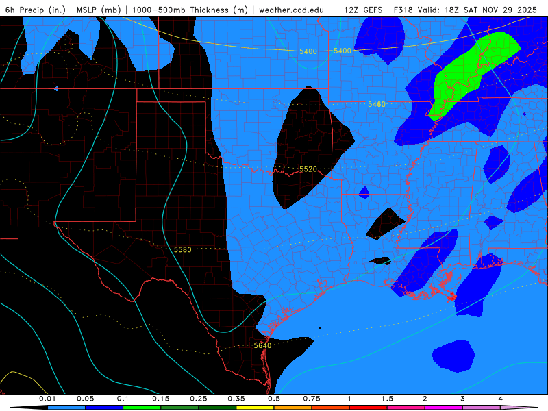548x411 pixels.
Task: Select the 5580 thickness contour label
Action: 182,249
